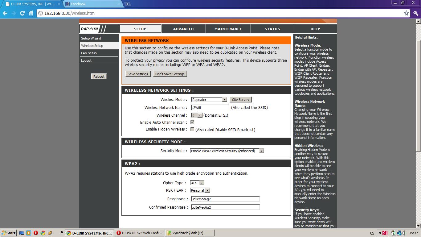Reload the page with the refresh icon
Image resolution: width=421 pixels, height=237 pixels.
coord(22,13)
